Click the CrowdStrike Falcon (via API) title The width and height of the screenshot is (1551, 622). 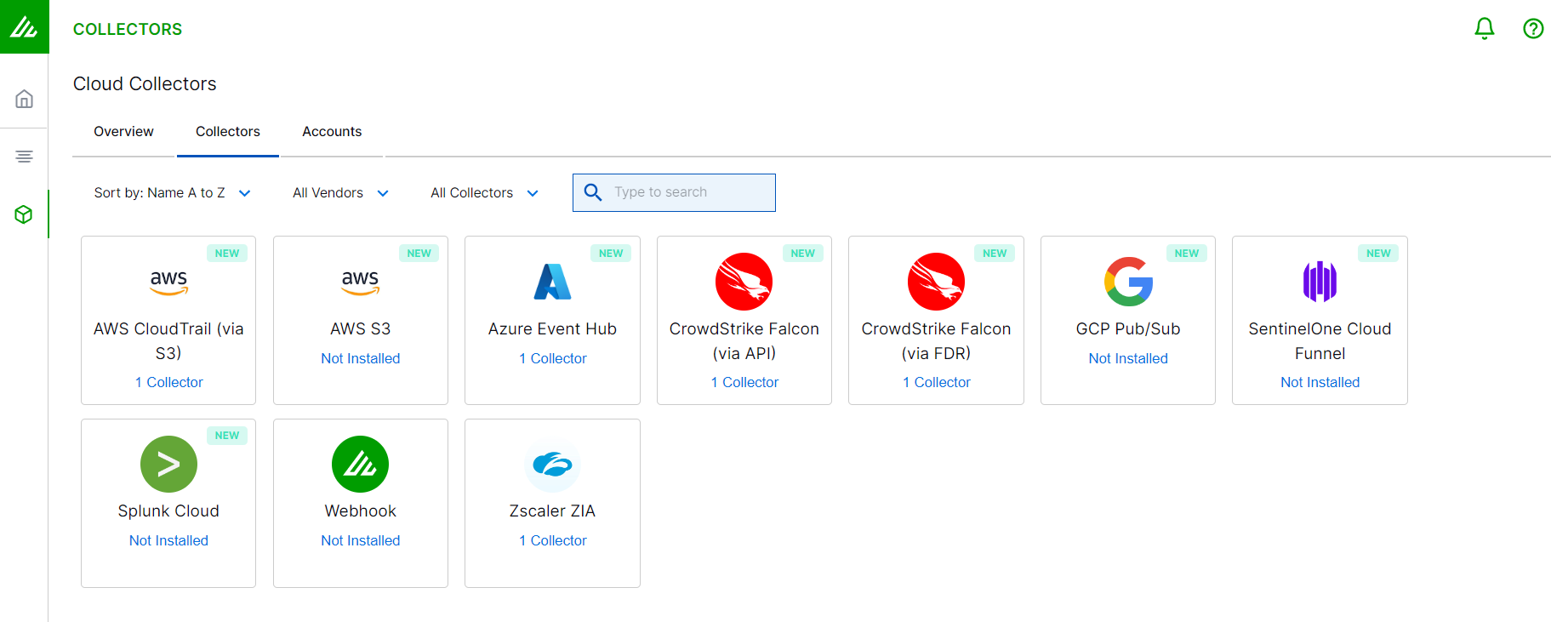pos(744,341)
